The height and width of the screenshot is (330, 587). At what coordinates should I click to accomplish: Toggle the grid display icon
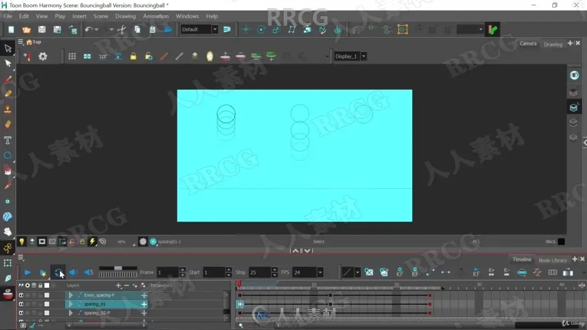point(72,56)
